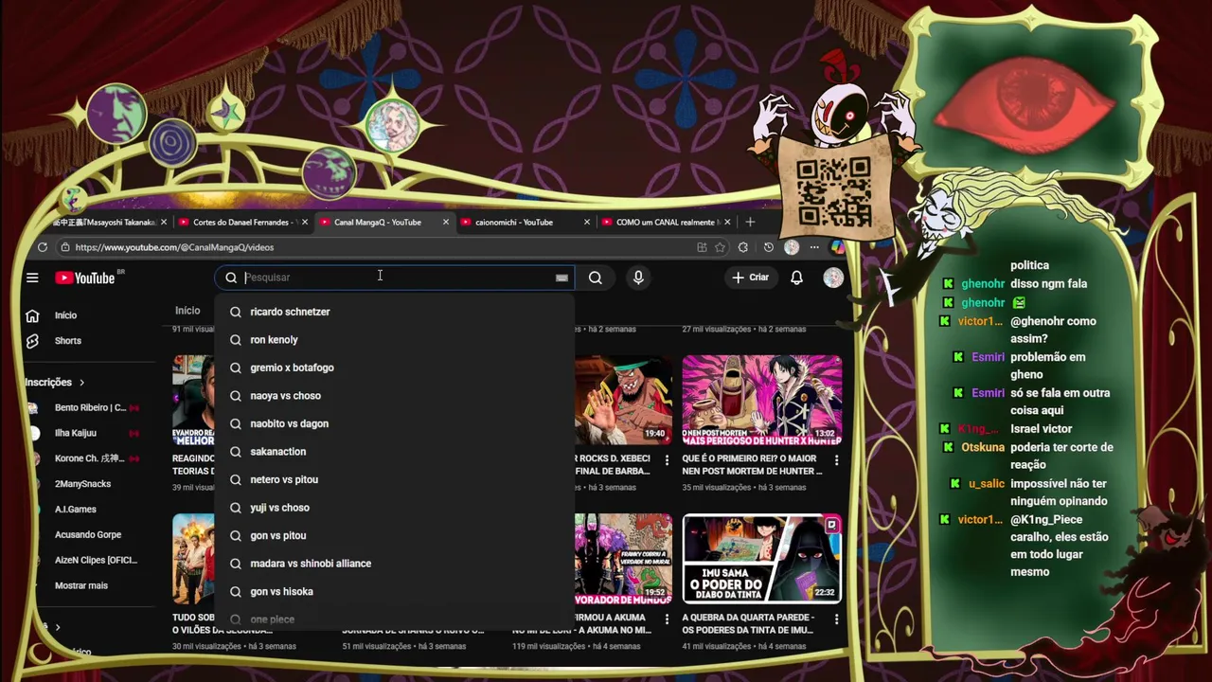Screen dimensions: 1212x682
Task: Open video title Que é o Primeiro Rei
Action: point(755,464)
